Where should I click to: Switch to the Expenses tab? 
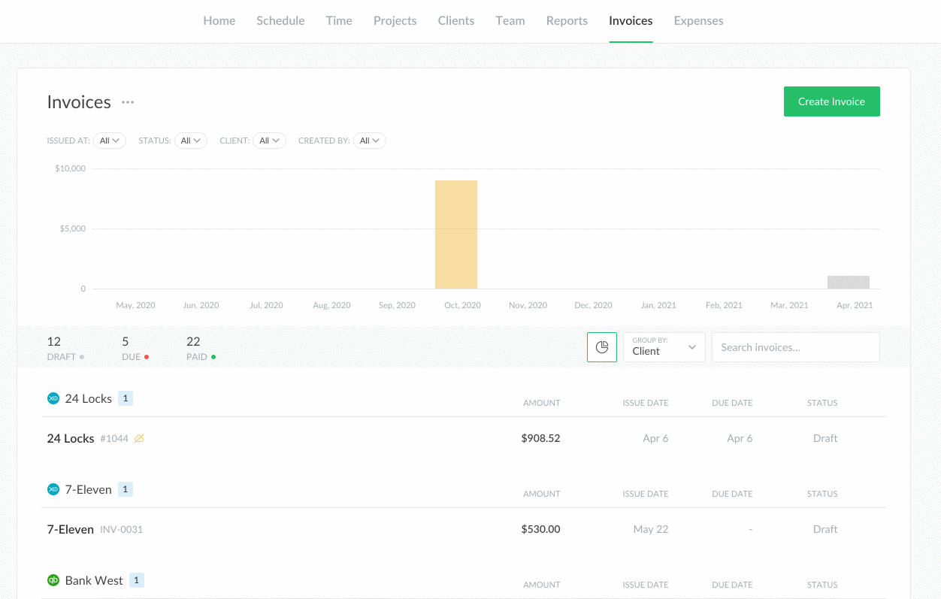pyautogui.click(x=698, y=21)
